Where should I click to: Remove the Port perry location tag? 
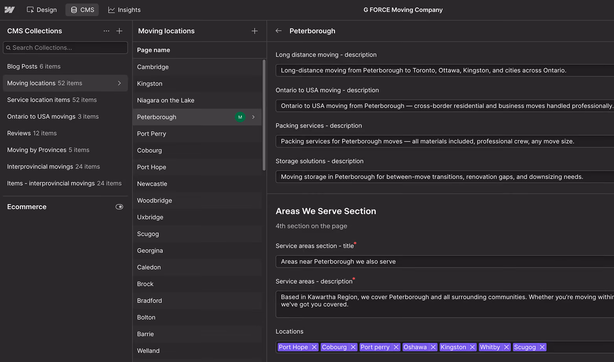[x=396, y=347]
